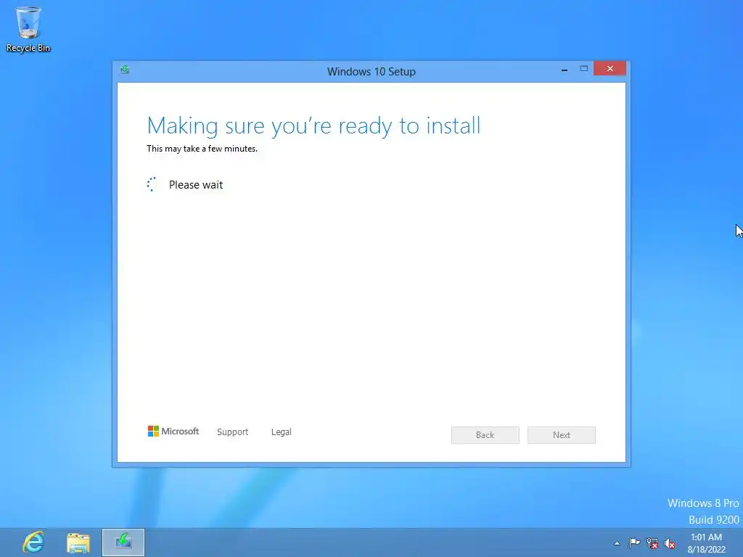This screenshot has height=557, width=743.
Task: Show hidden tray icons arrow
Action: (x=617, y=543)
